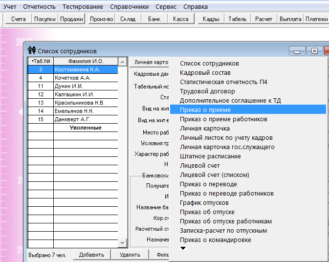This screenshot has height=262, width=329.
Task: Sort by the Фамилия И.О. column header
Action: [86, 61]
